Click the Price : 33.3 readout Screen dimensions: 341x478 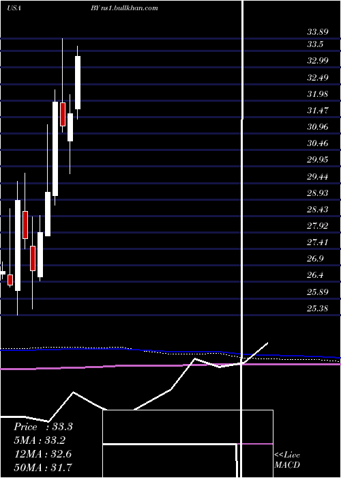pos(43,427)
